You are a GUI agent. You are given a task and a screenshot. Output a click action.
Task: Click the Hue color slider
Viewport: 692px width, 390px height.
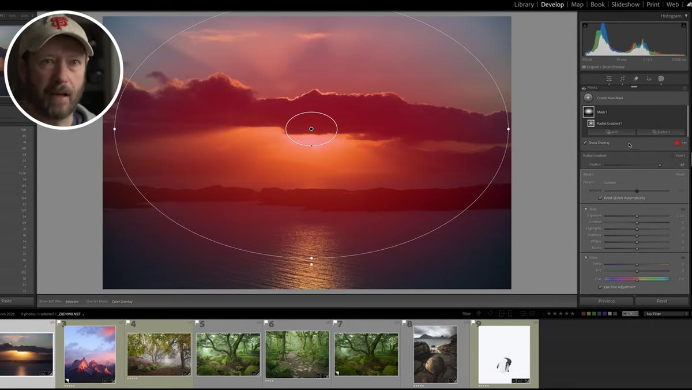[x=637, y=279]
